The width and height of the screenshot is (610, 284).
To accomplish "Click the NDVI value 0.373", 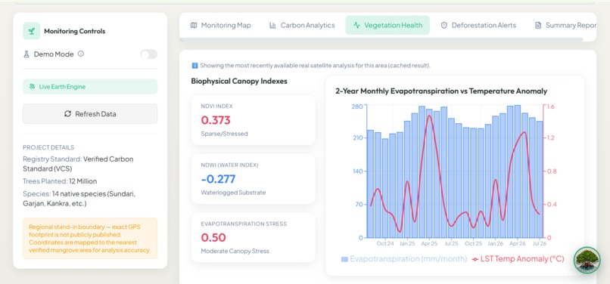I will [x=216, y=120].
